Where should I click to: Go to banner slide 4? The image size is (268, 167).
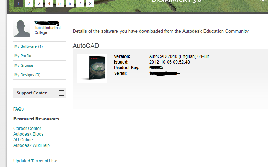point(49,4)
